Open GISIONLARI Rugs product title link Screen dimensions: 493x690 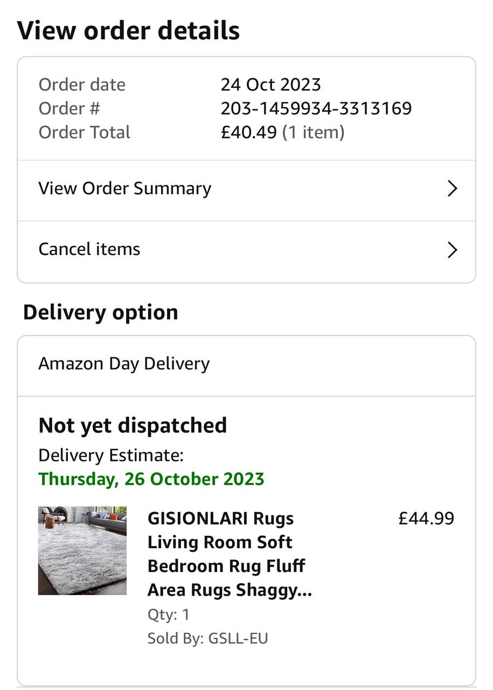[x=230, y=554]
